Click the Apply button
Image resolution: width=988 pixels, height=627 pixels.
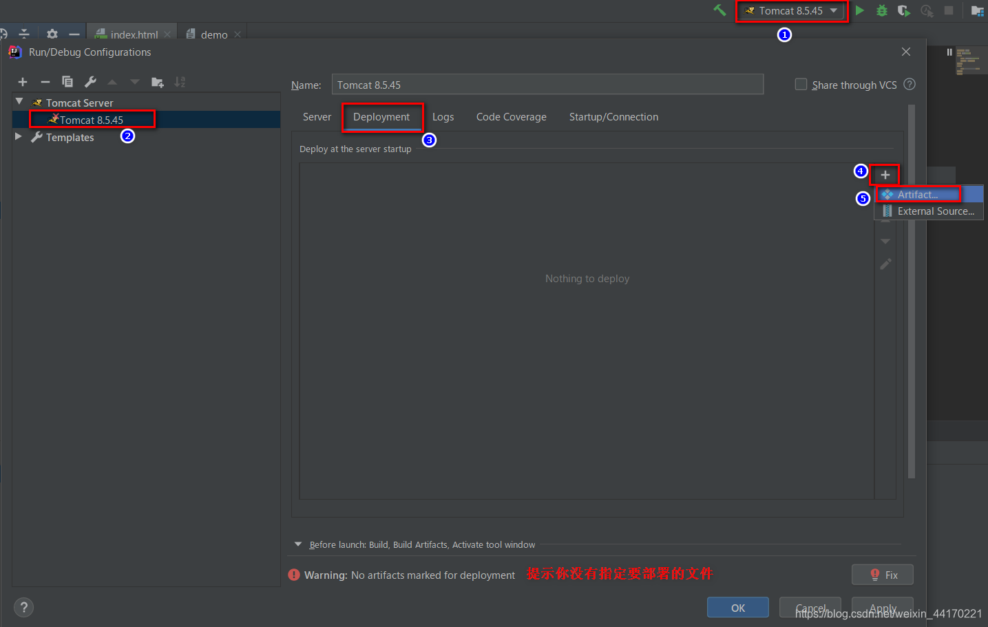(883, 608)
